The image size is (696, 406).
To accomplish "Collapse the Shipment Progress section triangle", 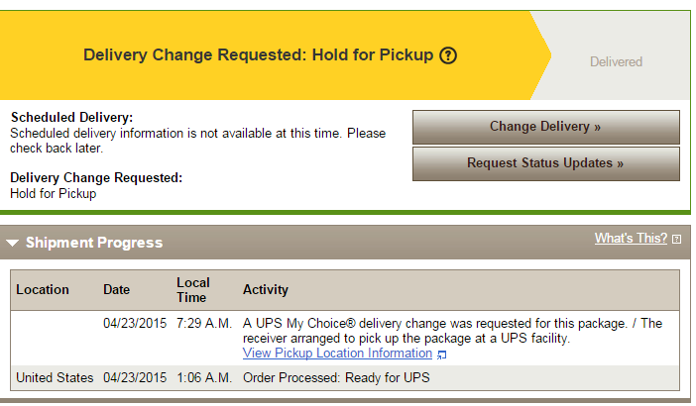I will [13, 243].
